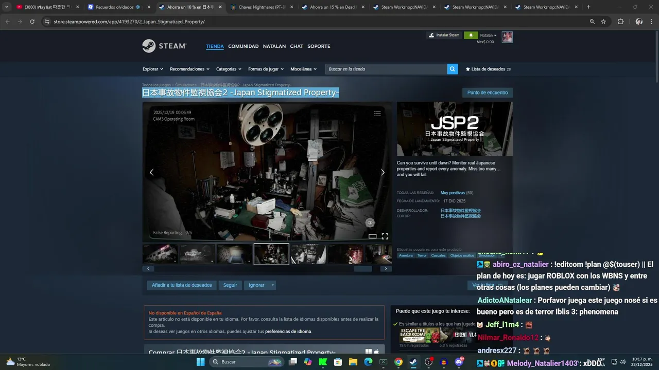This screenshot has height=370, width=659.
Task: Click the magnifier search button in store bar
Action: click(x=452, y=69)
